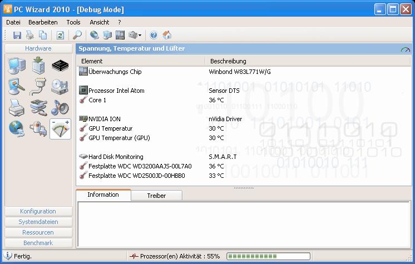Screen dimensions: 415x264
Task: Click the Element column header
Action: [141, 61]
